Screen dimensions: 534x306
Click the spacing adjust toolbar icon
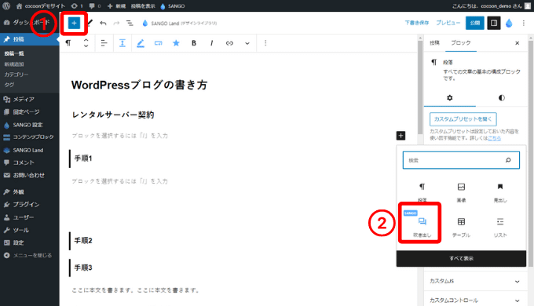pos(123,43)
